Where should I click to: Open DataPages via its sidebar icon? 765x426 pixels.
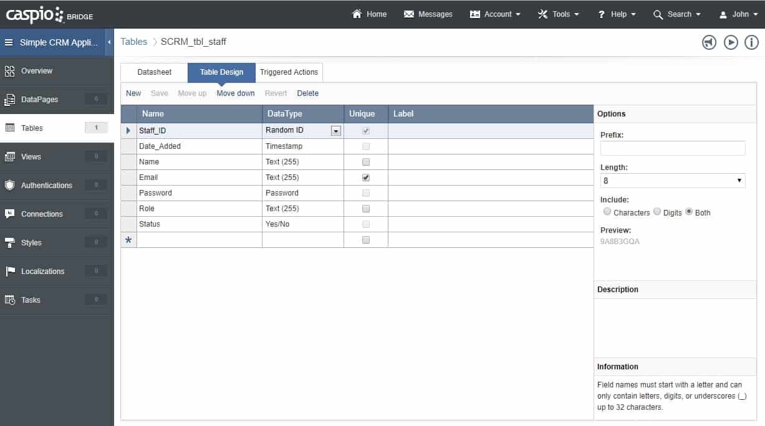[x=10, y=100]
